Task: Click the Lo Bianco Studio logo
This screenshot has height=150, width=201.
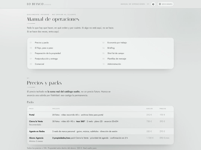Action: [x=39, y=4]
